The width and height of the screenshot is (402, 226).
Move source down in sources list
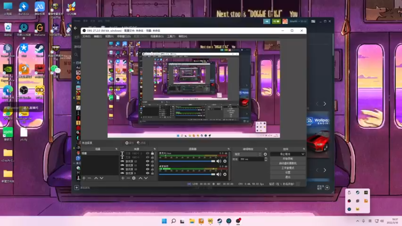point(146,178)
